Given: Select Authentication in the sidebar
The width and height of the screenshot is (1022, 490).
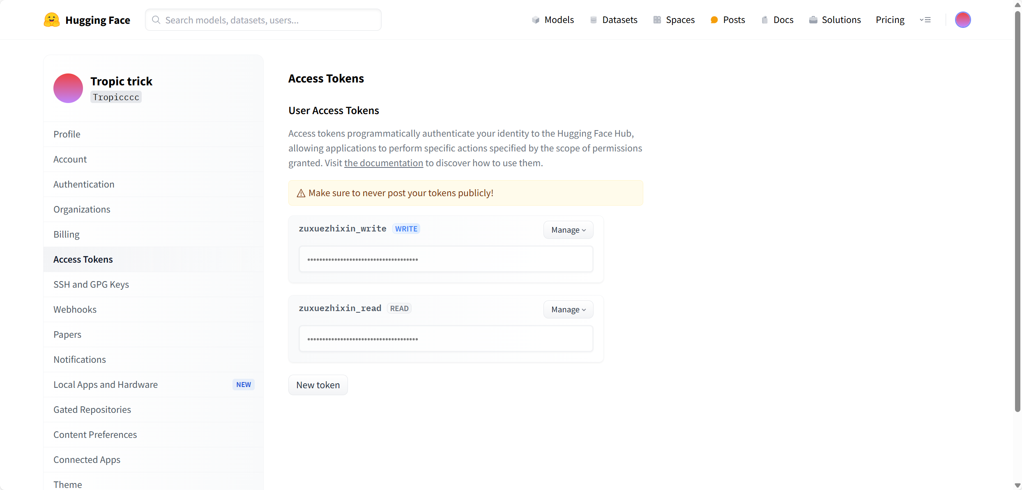Looking at the screenshot, I should 84,184.
